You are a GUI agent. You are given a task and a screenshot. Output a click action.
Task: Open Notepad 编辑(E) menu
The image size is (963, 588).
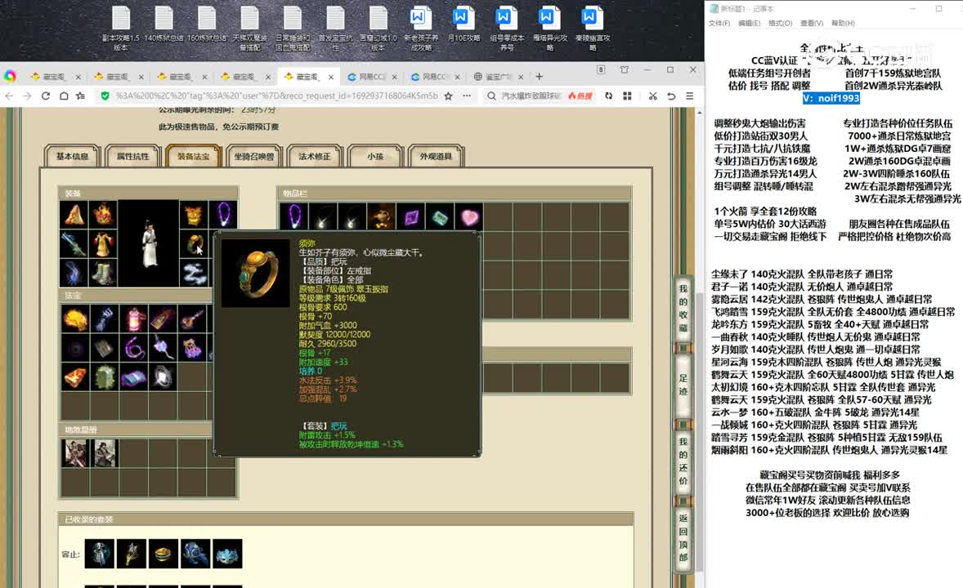749,24
